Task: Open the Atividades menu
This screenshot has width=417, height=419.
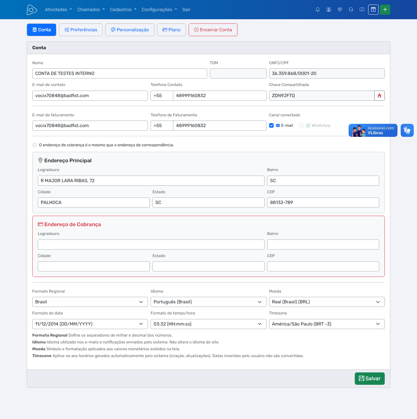Action: click(x=58, y=9)
